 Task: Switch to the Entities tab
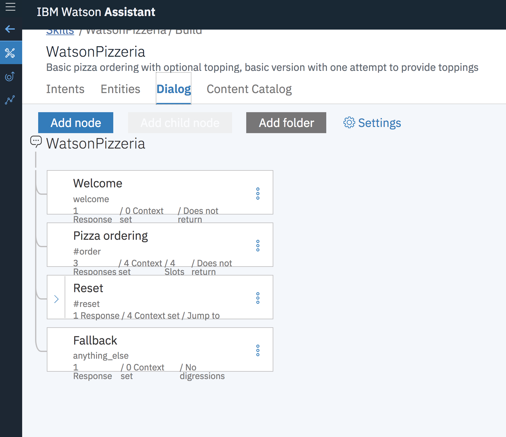pos(120,89)
